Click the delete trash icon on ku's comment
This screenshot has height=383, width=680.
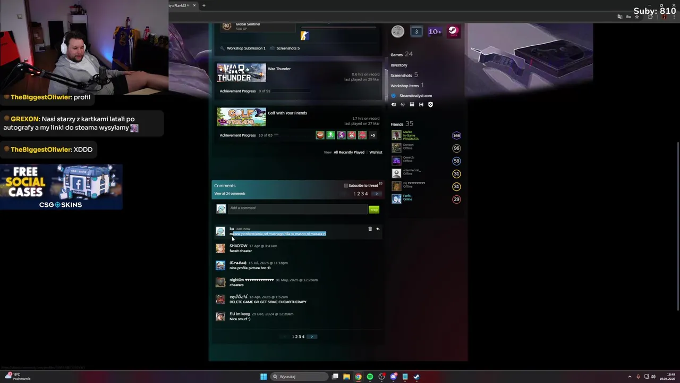coord(370,229)
